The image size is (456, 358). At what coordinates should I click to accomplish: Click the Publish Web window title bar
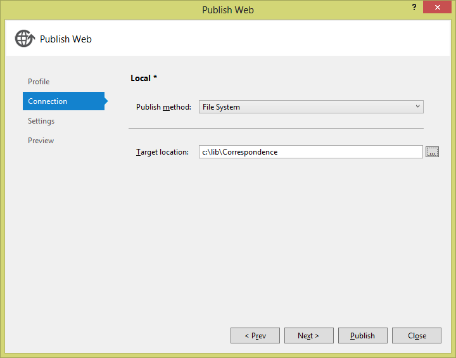point(228,10)
